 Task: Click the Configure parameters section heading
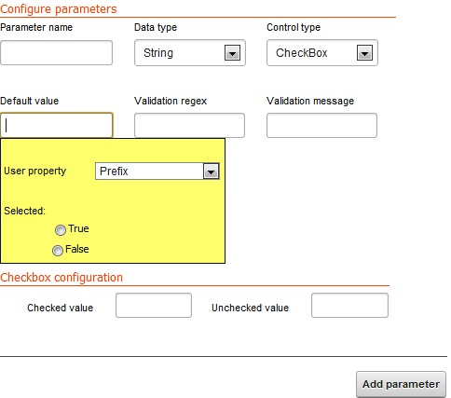point(59,9)
